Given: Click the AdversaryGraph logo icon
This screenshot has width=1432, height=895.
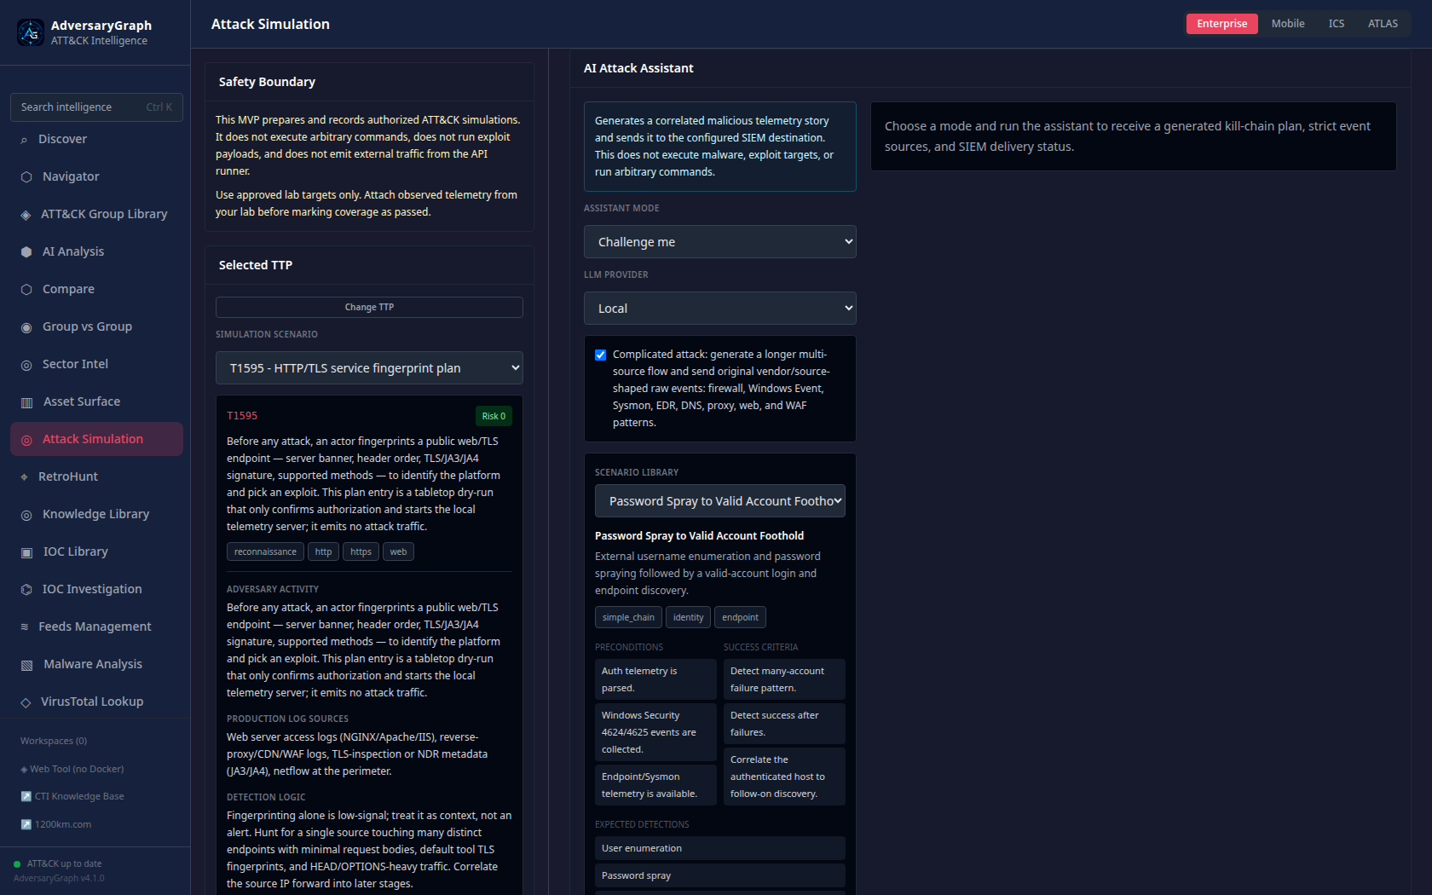Looking at the screenshot, I should pyautogui.click(x=31, y=32).
